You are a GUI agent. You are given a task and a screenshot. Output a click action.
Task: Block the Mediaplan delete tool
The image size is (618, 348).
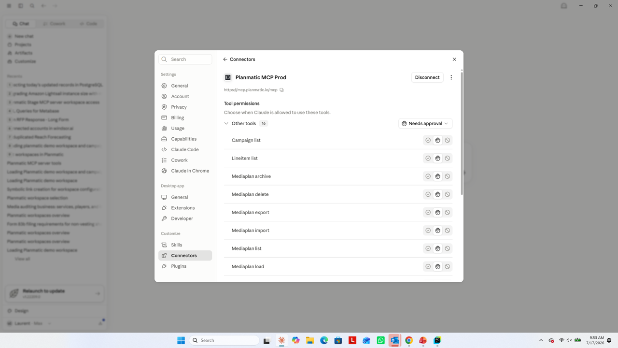[448, 194]
